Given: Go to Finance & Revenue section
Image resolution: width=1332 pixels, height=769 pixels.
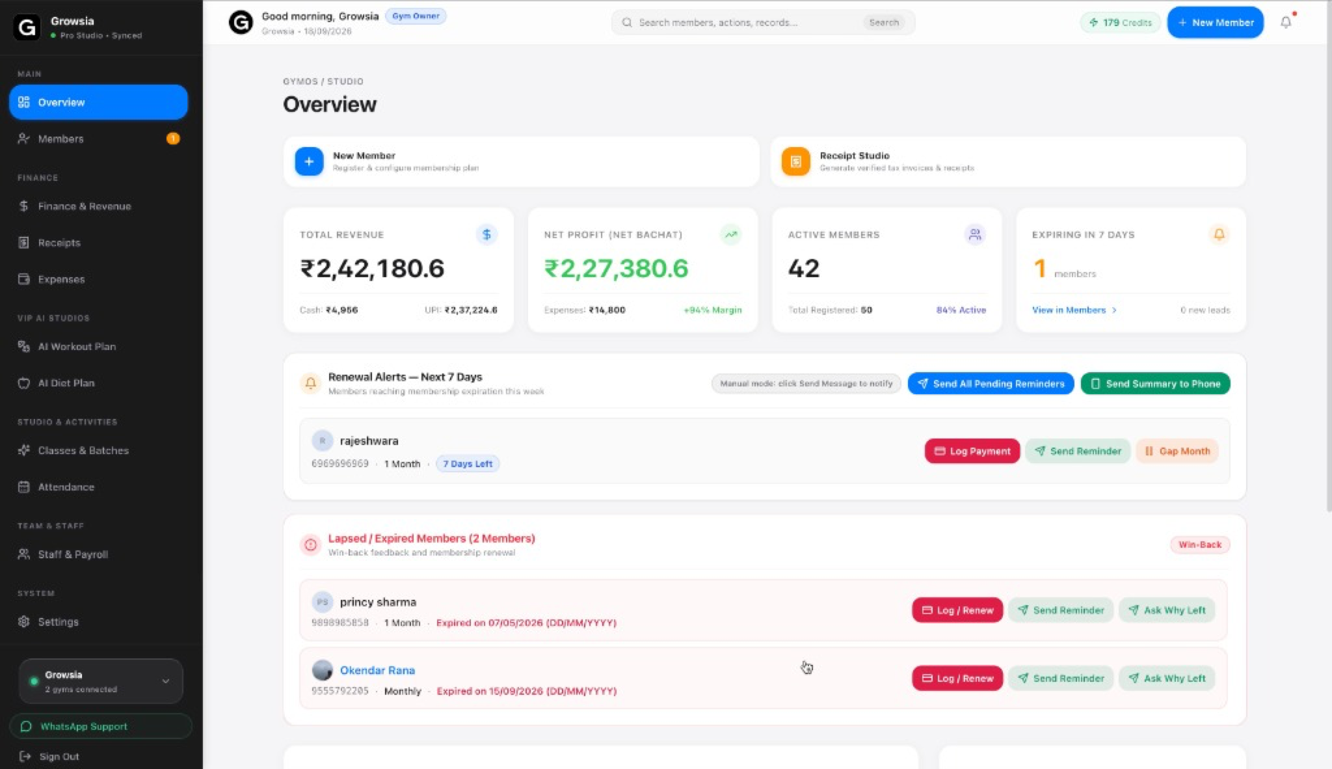Looking at the screenshot, I should click(x=98, y=206).
